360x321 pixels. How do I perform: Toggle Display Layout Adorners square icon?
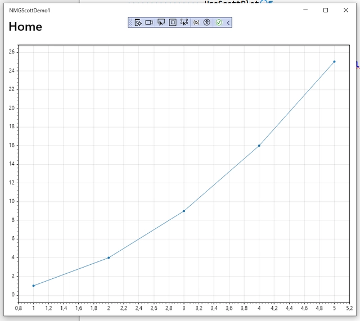coord(173,22)
